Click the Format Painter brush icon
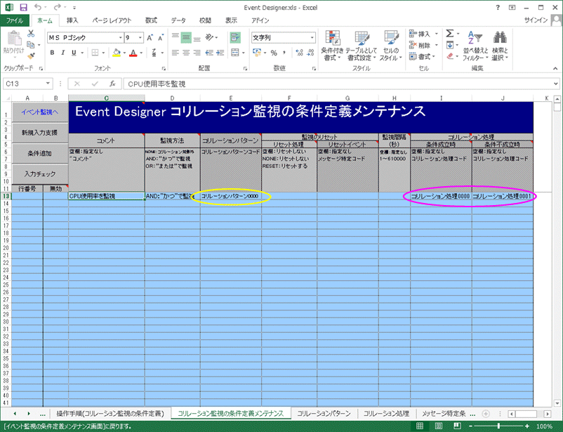Viewport: 563px width, 432px height. [31, 55]
